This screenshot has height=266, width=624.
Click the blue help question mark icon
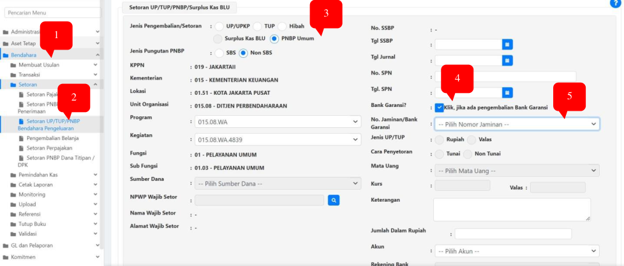point(615,4)
